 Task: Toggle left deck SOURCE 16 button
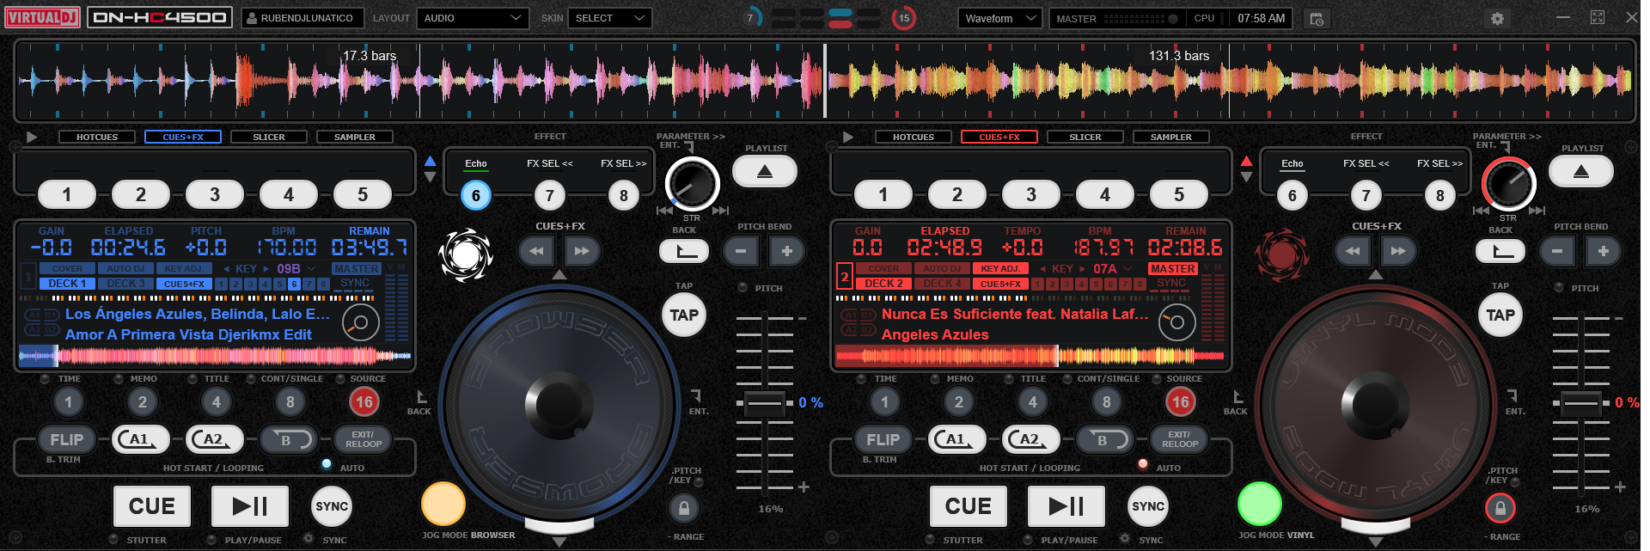[364, 401]
